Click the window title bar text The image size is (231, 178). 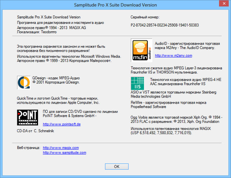[x=115, y=5]
